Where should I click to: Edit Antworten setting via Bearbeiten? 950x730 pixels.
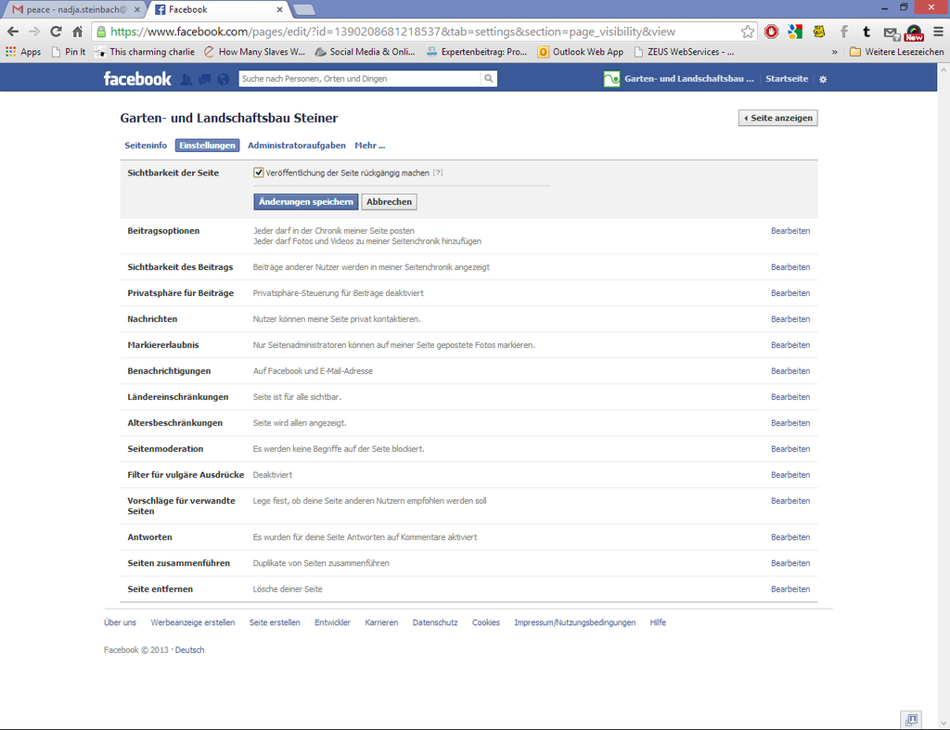[790, 537]
